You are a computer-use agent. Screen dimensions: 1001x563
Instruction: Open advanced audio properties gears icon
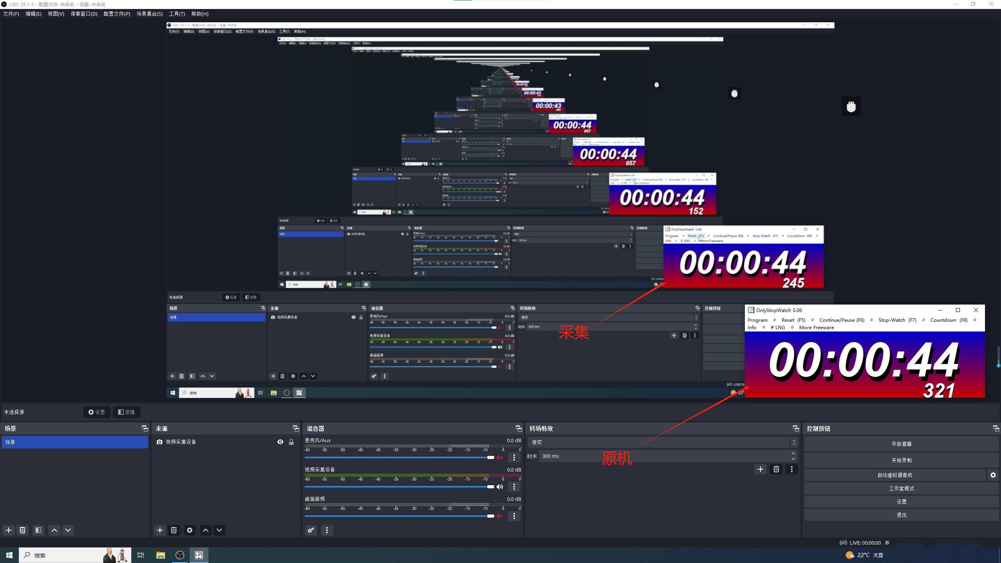311,530
